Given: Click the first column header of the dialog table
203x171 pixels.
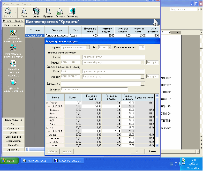Looking at the screenshot, I should pyautogui.click(x=55, y=97).
